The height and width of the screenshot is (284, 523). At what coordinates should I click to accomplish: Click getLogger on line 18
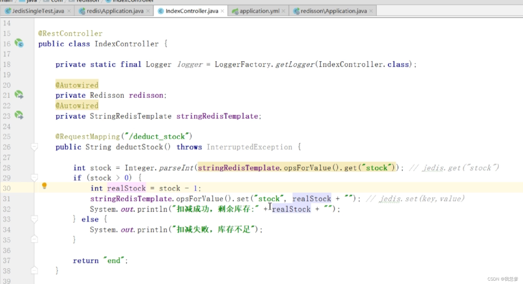click(x=295, y=64)
